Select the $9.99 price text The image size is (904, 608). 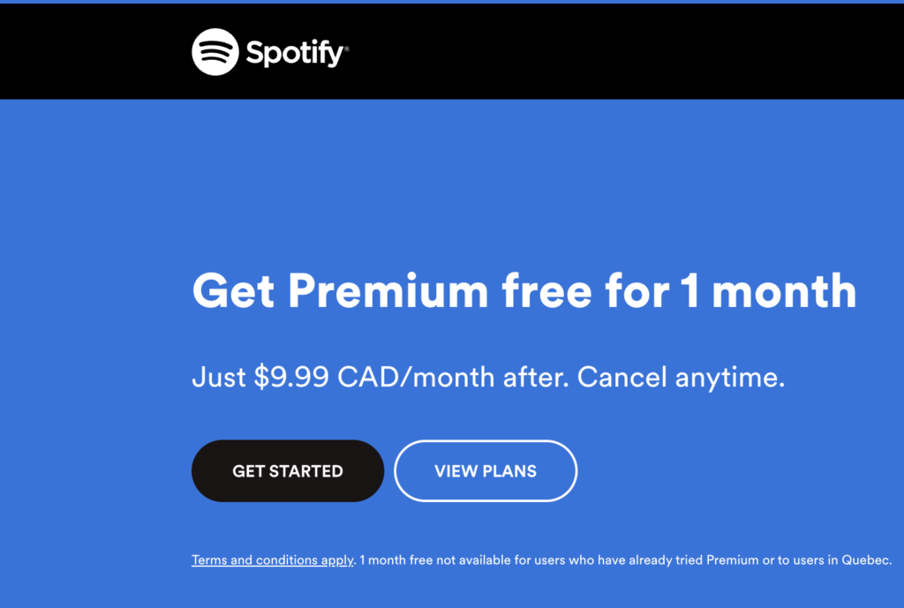[x=291, y=378]
